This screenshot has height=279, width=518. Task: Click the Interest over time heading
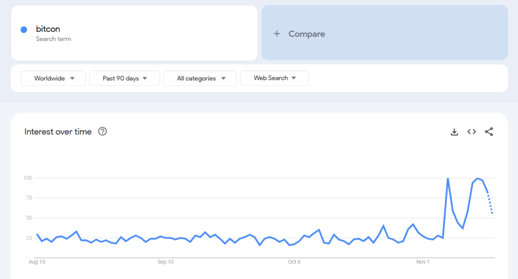pos(58,132)
